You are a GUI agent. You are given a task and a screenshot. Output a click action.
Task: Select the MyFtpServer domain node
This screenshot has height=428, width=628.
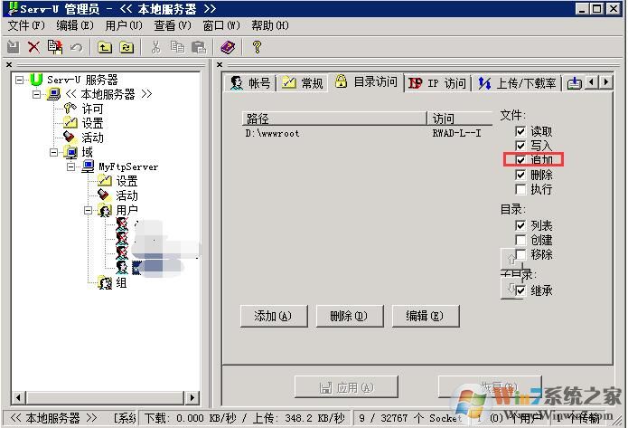pos(128,166)
